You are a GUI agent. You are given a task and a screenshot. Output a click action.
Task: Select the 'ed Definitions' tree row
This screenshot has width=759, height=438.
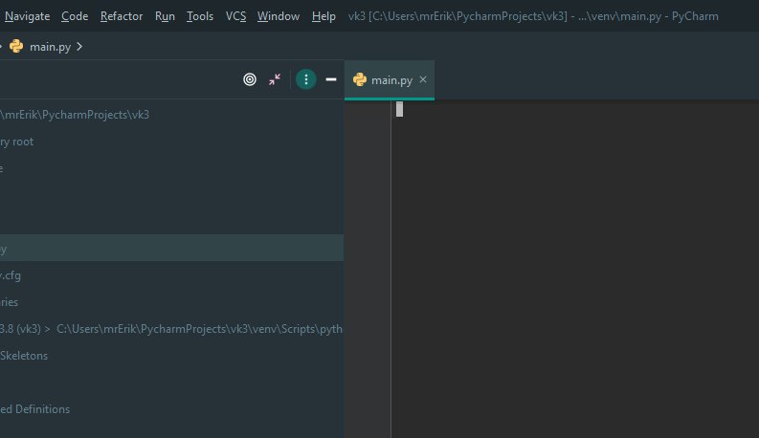pos(172,409)
